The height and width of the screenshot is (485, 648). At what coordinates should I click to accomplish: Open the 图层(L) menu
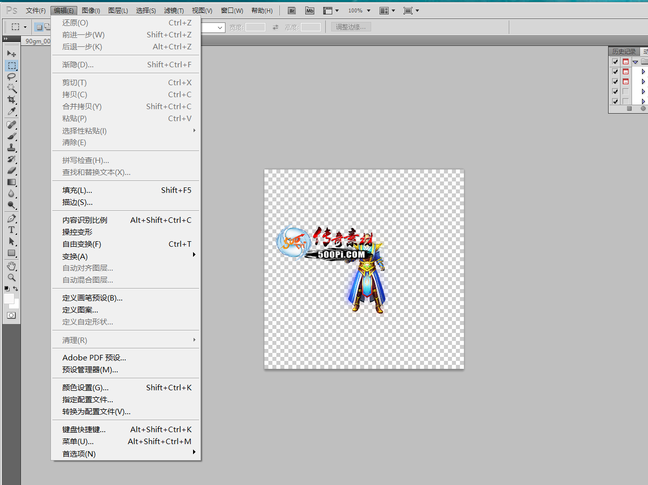[x=118, y=10]
